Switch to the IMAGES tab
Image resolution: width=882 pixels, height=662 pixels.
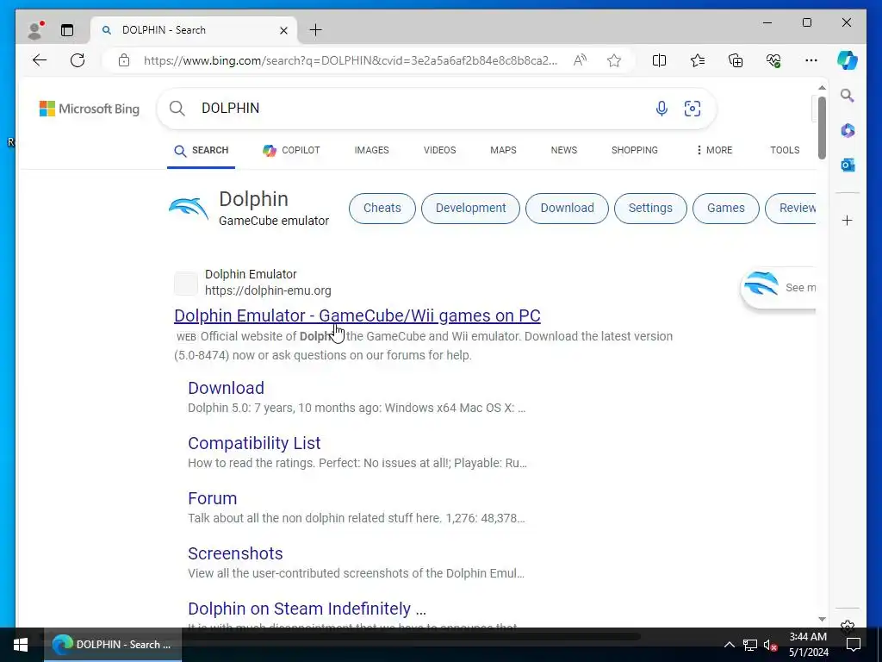[x=371, y=150]
